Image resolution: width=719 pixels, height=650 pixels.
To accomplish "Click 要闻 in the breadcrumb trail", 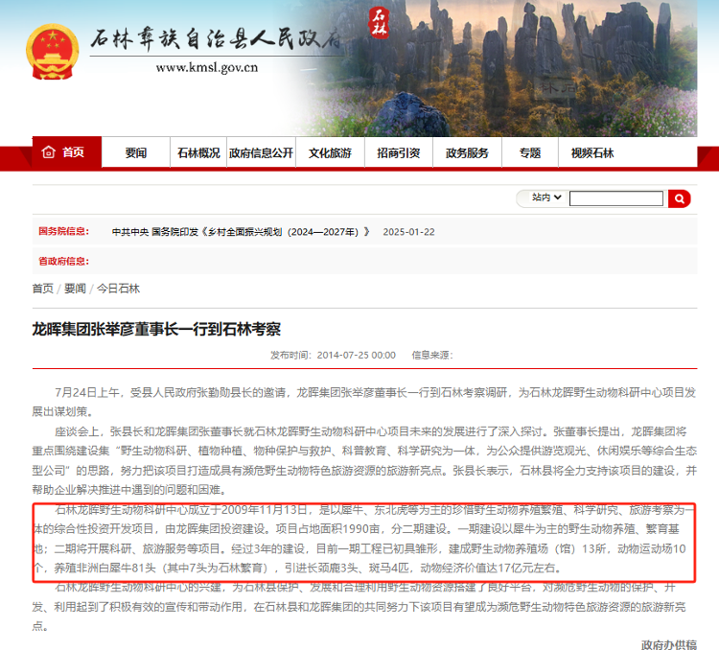I will (x=75, y=289).
